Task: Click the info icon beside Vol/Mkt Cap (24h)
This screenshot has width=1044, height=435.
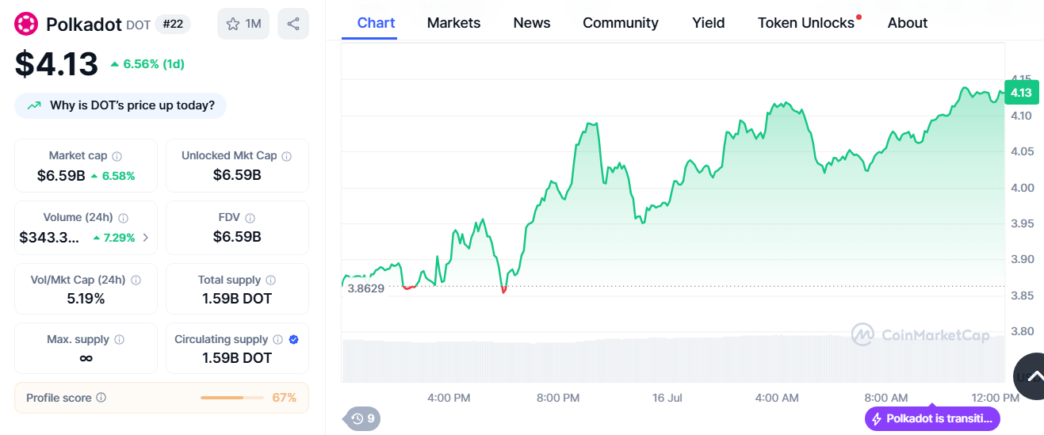Action: (x=136, y=280)
